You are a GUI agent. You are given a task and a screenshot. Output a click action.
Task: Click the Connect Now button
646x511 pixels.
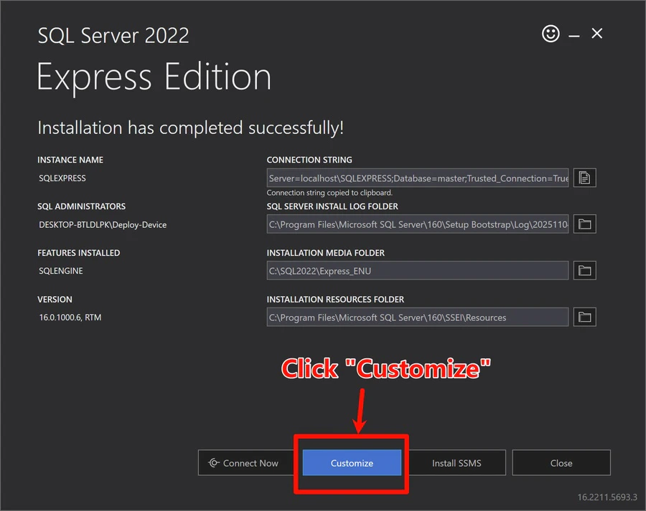(246, 463)
